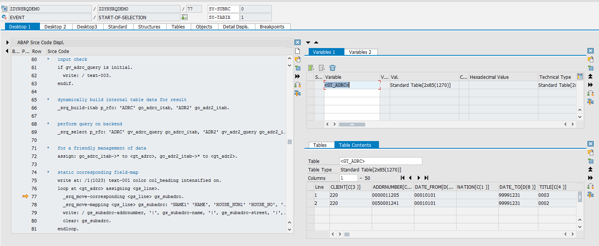Screen dimensions: 599x246
Task: Jump to first page in Table Contents
Action: [402, 178]
